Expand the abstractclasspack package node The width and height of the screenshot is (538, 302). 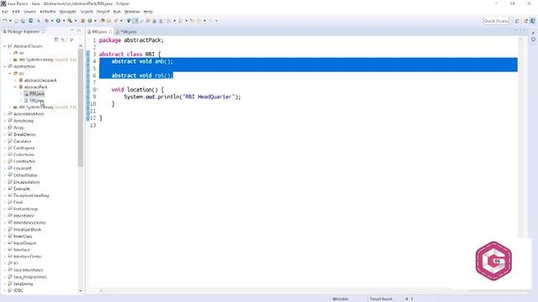point(15,81)
